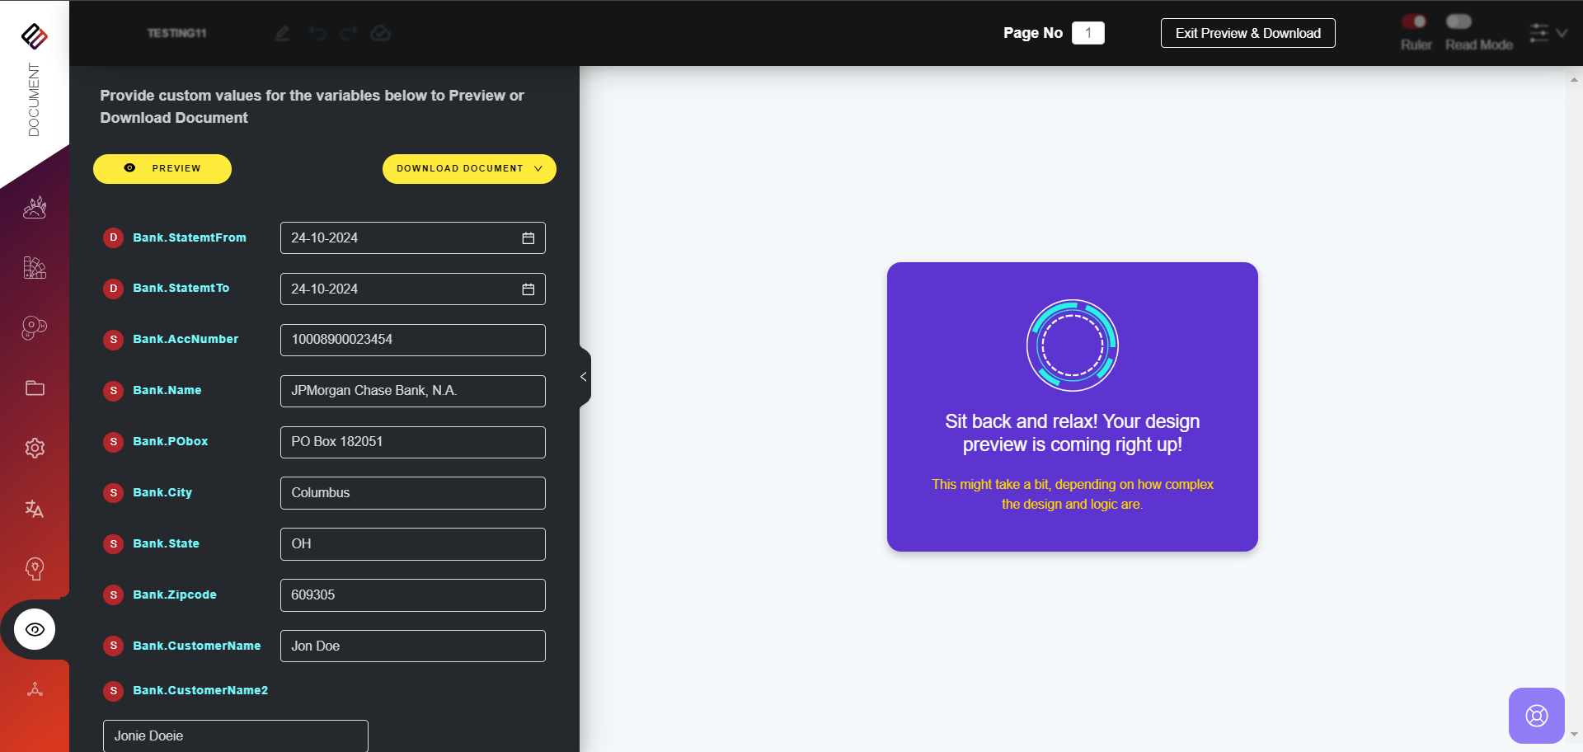Click the yellow Preview button
The height and width of the screenshot is (752, 1583).
coord(162,168)
